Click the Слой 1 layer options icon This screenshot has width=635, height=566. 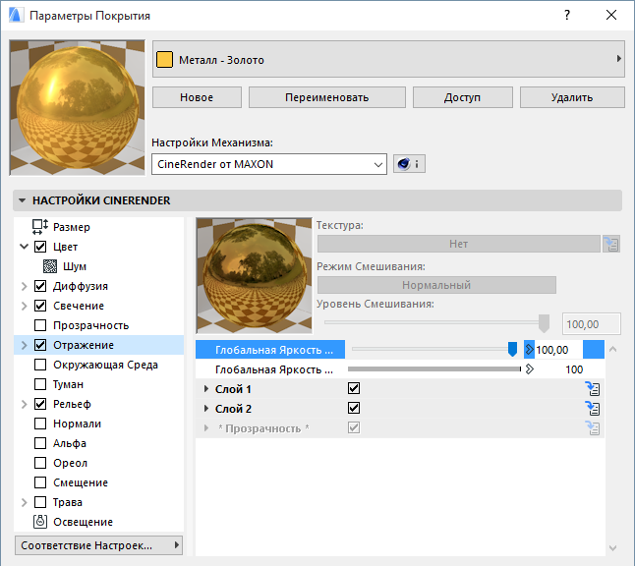click(x=593, y=389)
